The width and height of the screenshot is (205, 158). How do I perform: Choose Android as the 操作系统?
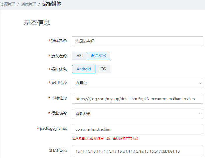[x=84, y=69]
